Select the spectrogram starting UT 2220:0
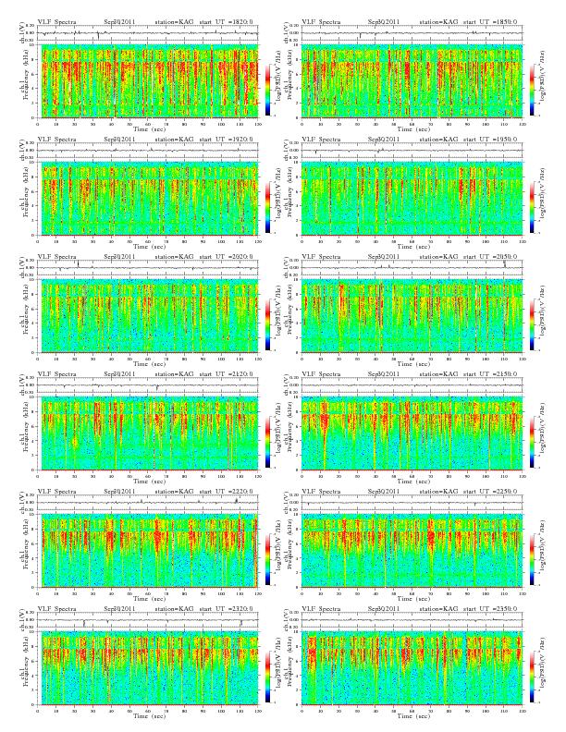 [148, 551]
